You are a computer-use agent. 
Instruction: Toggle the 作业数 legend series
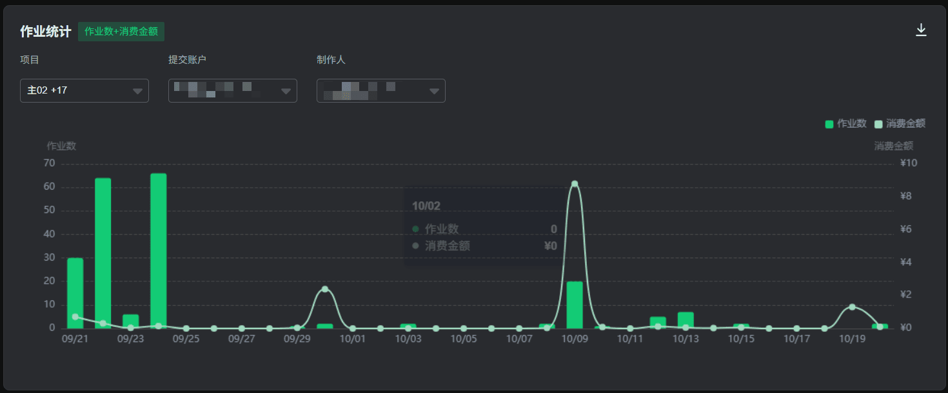click(845, 124)
